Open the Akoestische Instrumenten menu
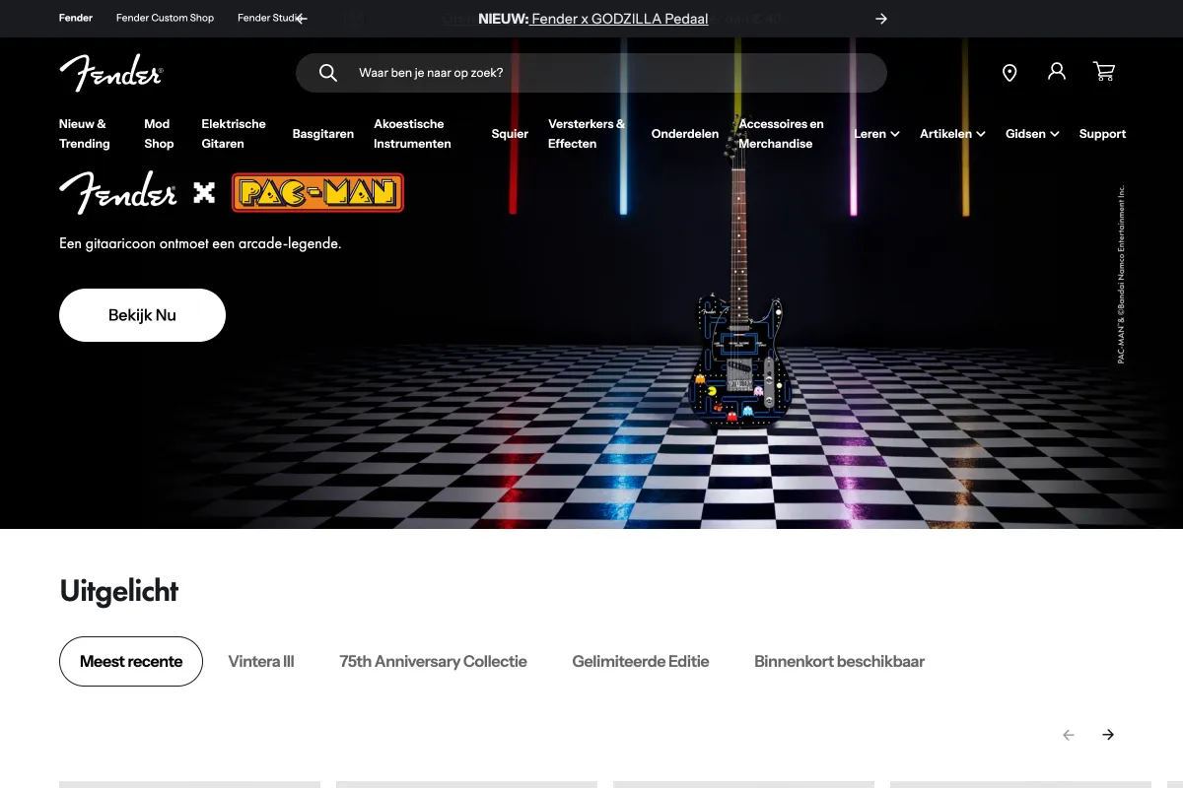Screen dimensions: 1183x788 coord(412,134)
